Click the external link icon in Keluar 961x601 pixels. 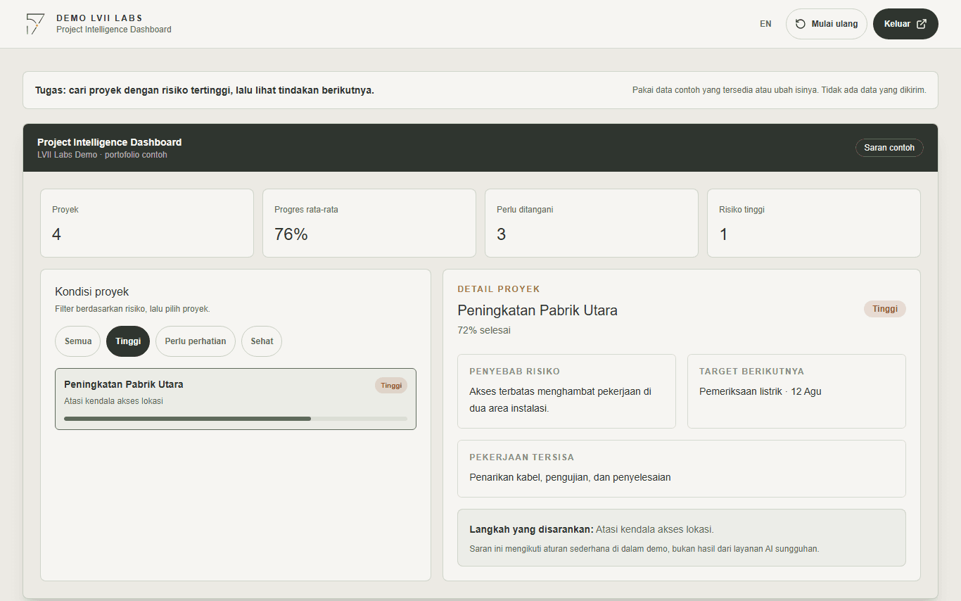pos(922,24)
